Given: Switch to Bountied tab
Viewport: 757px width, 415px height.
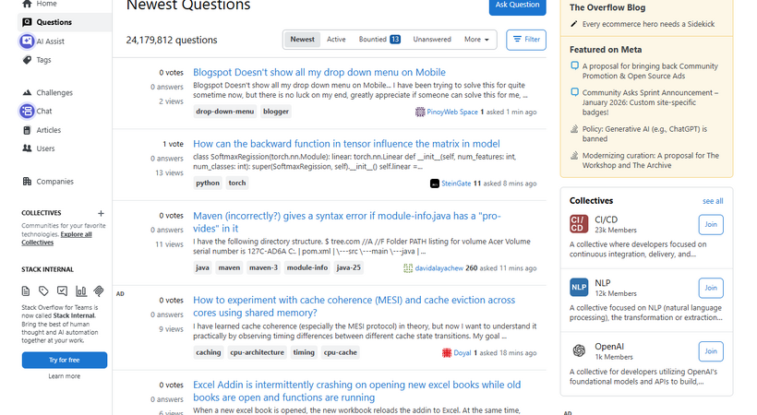Looking at the screenshot, I should pos(379,40).
